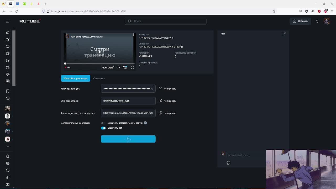Click the broadcast address field
The width and height of the screenshot is (336, 189).
[x=128, y=113]
